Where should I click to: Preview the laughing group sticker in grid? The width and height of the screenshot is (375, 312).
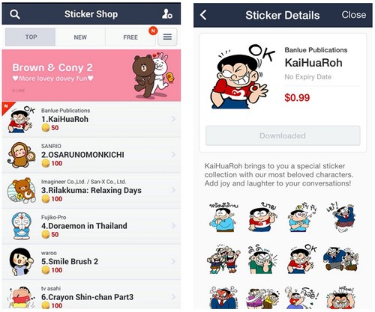(x=223, y=259)
